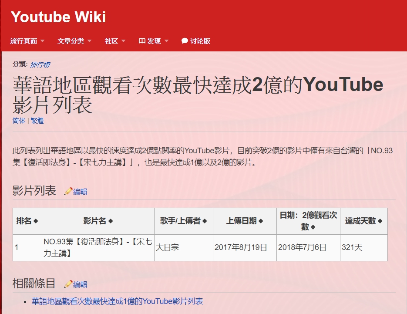Viewport: 407px width, 314px height.
Task: Click the pencil icon beside 相關條目 heading
Action: pos(68,284)
